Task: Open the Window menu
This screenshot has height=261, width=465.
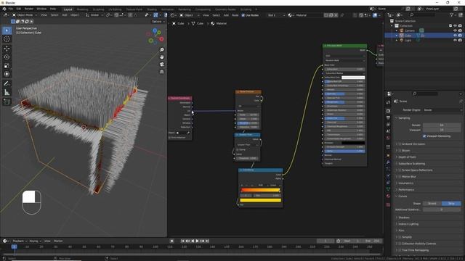Action: [x=41, y=9]
